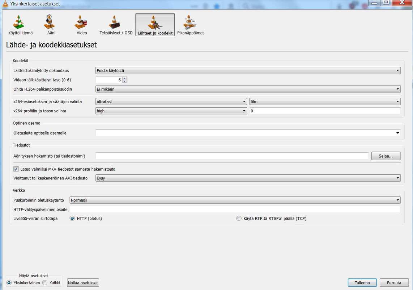Expand Laitteistokiihdytetty dekoodaus dropdown

coord(248,71)
